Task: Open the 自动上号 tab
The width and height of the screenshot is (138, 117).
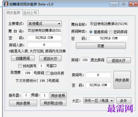Action: [x=30, y=13]
